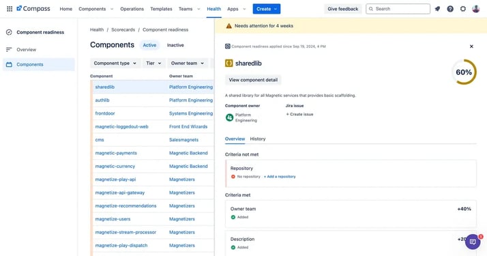Click the Health breadcrumb link
The image size is (487, 256).
point(97,30)
